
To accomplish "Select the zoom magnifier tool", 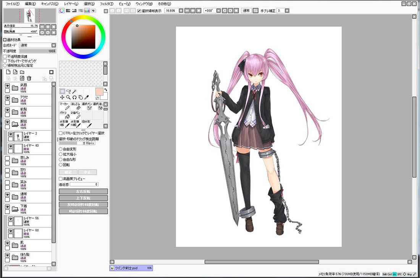I will click(x=68, y=97).
